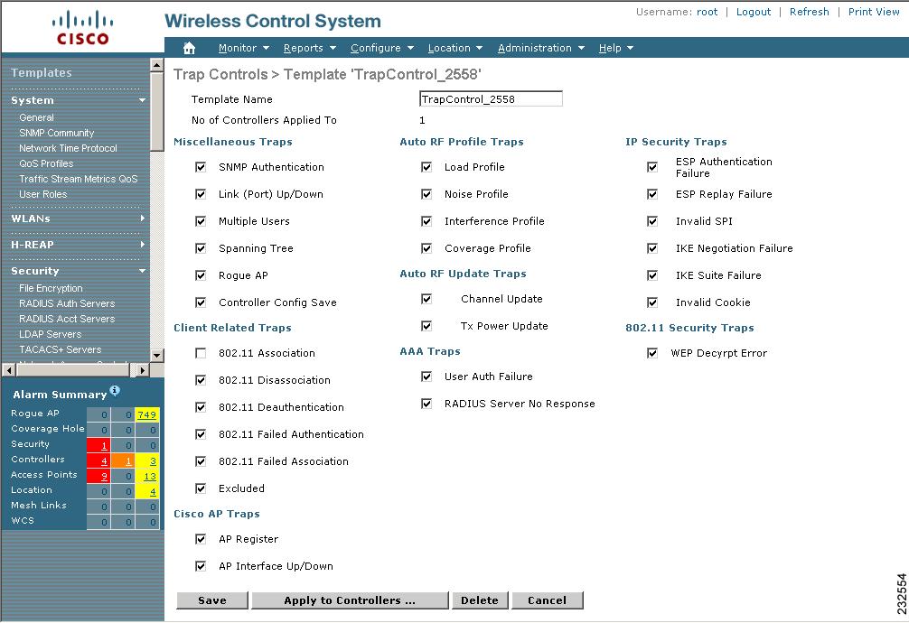
Task: Click Apply to Controllers button
Action: point(350,600)
